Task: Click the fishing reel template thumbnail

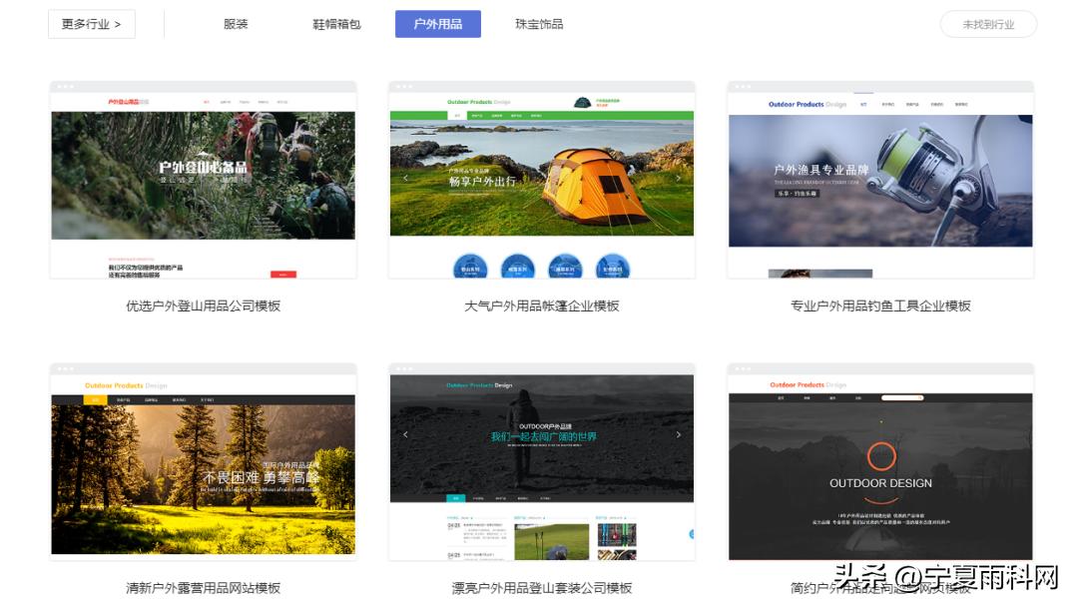Action: [880, 180]
